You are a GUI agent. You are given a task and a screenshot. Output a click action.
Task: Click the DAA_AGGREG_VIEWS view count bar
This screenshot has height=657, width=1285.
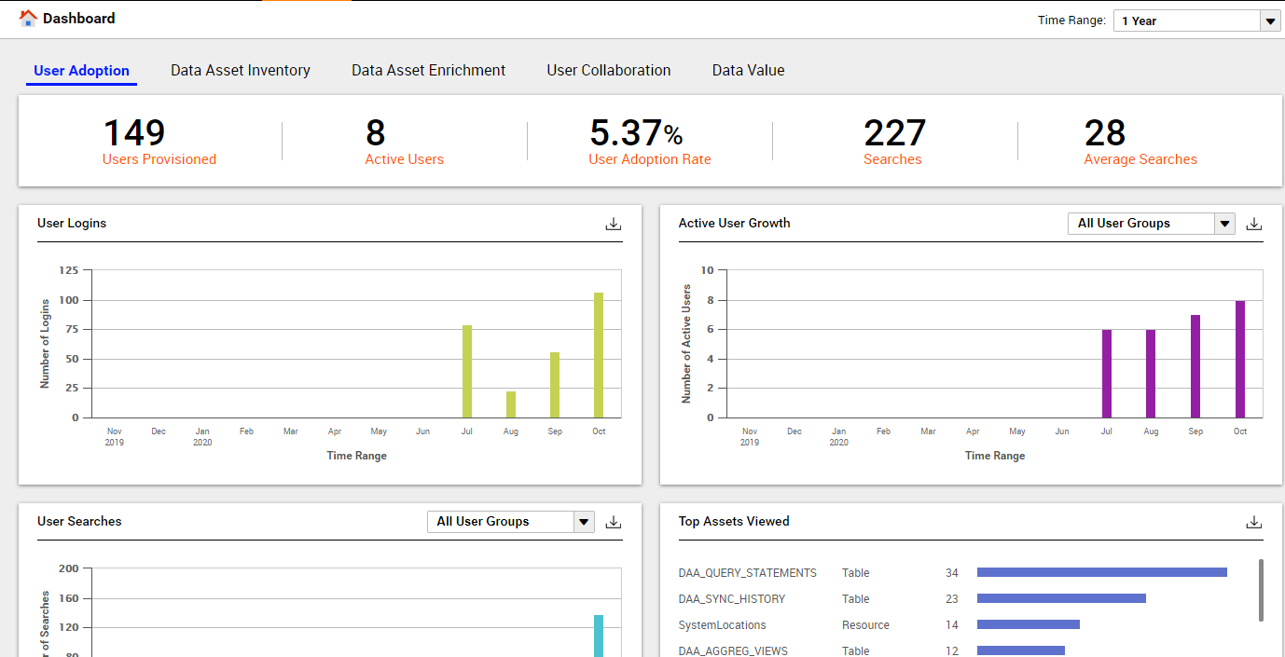[1021, 650]
